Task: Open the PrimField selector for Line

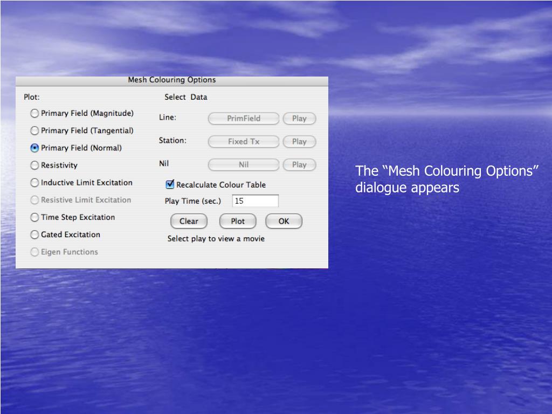Action: click(244, 119)
